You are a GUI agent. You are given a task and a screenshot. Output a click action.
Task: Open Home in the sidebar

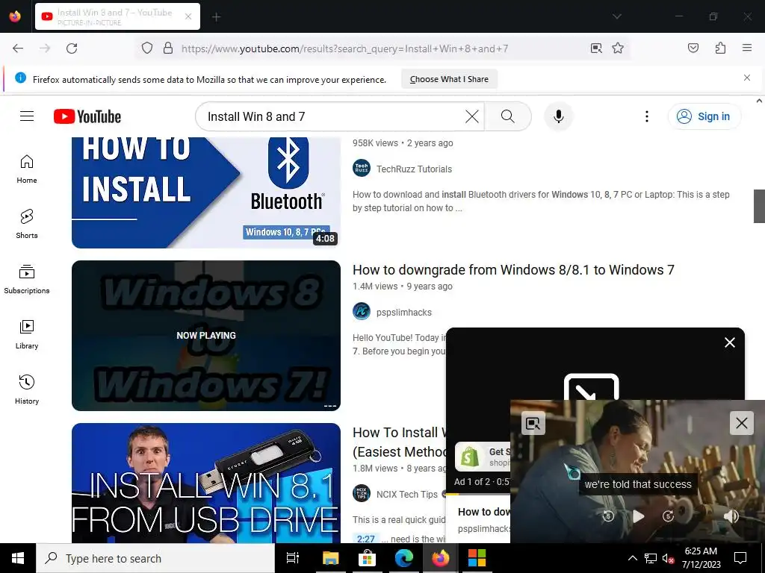click(x=27, y=169)
